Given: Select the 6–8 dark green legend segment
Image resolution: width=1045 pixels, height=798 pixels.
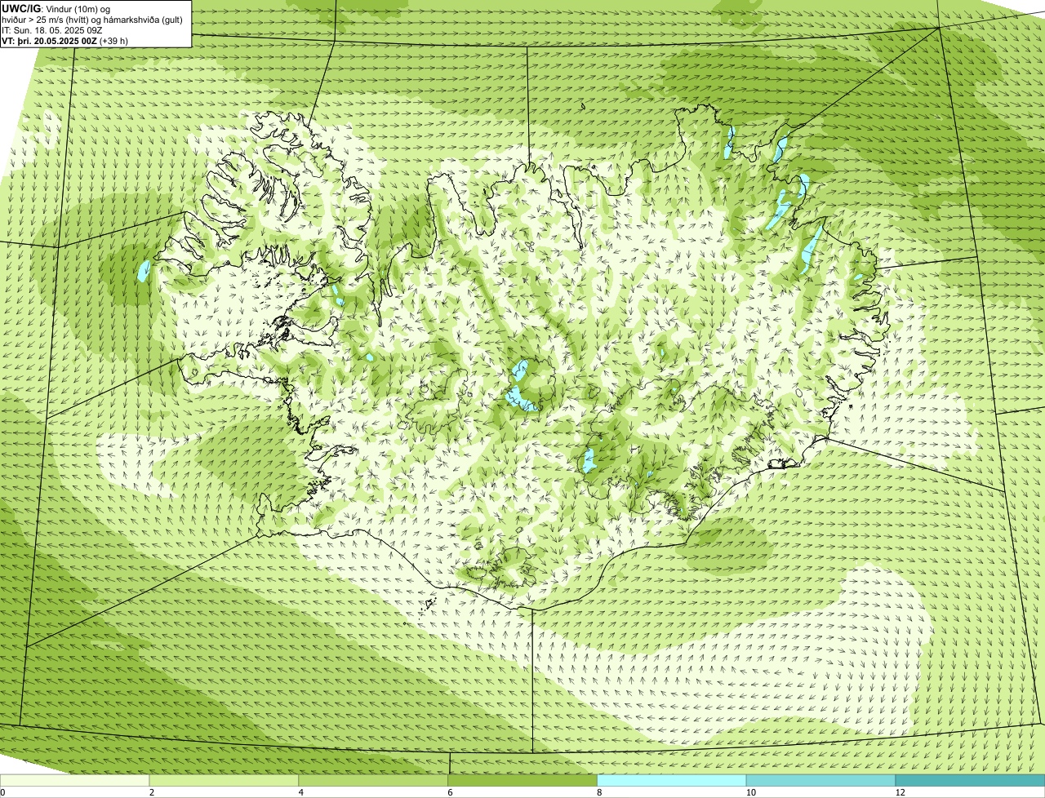Looking at the screenshot, I should click(523, 781).
